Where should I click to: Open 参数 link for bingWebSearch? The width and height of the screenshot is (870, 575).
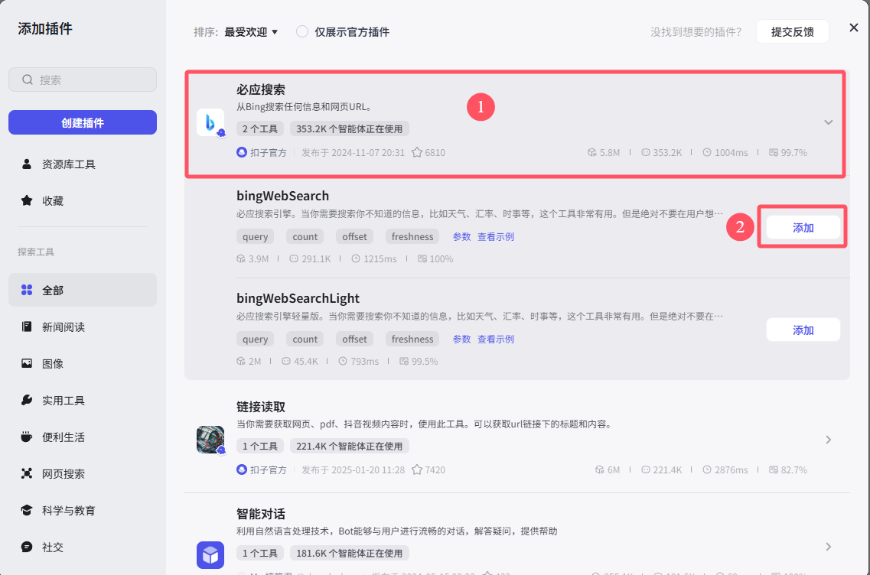461,237
